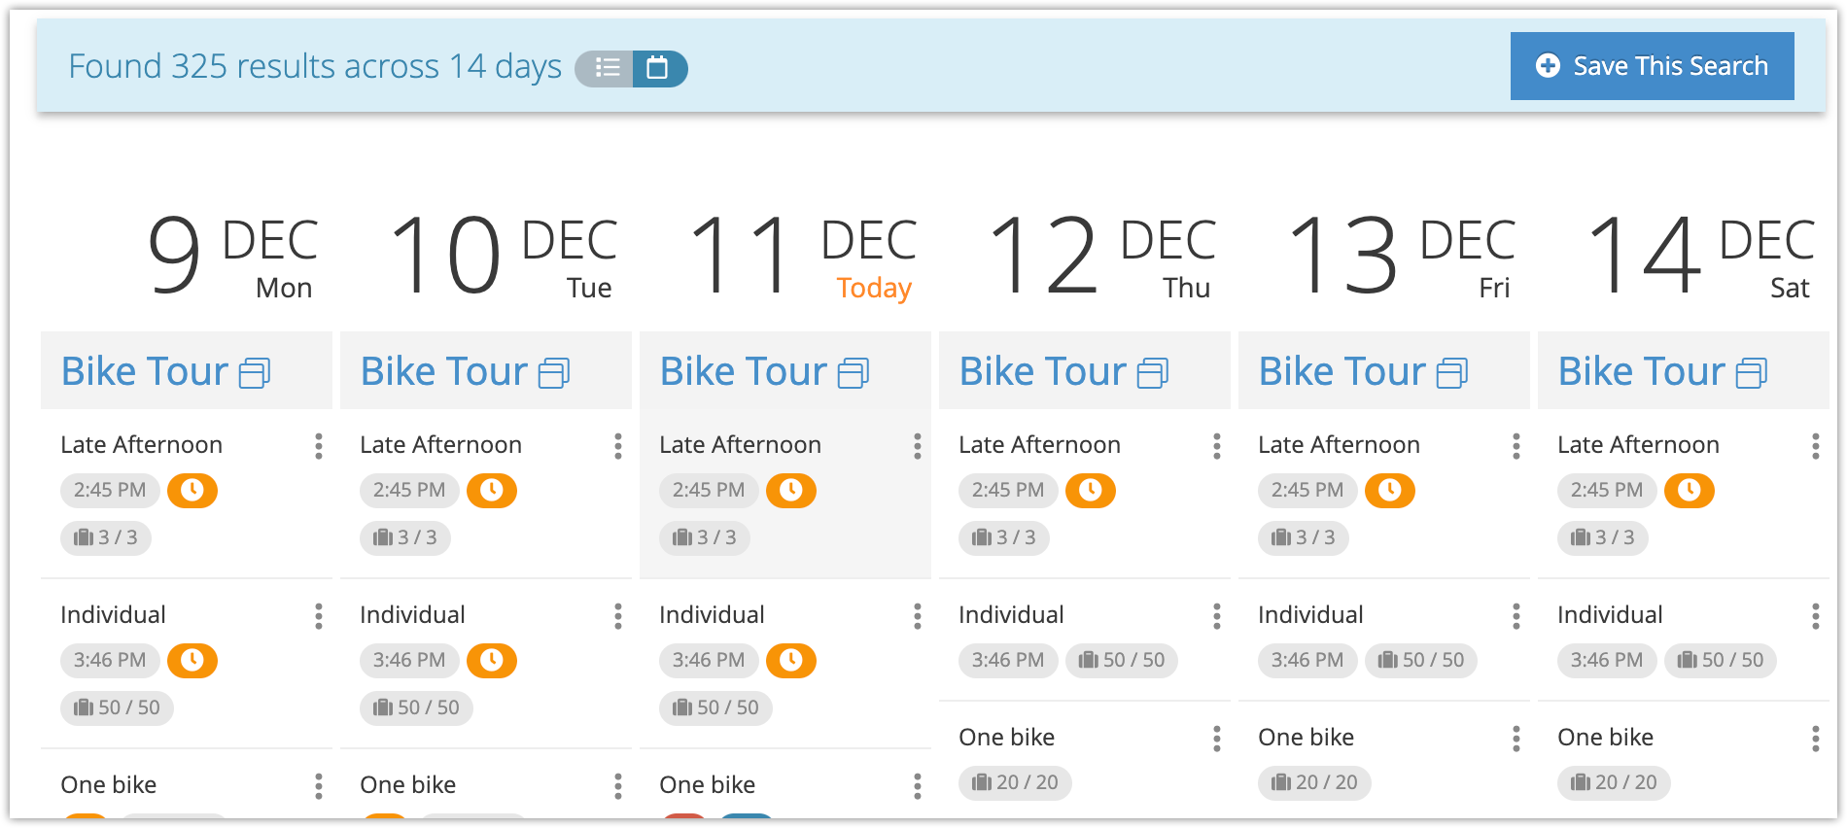Open Bike Tour link for 9 Dec
Image resolution: width=1847 pixels, height=828 pixels.
point(165,371)
